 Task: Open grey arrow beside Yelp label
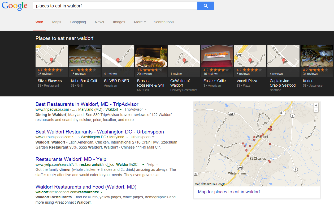pyautogui.click(x=157, y=165)
